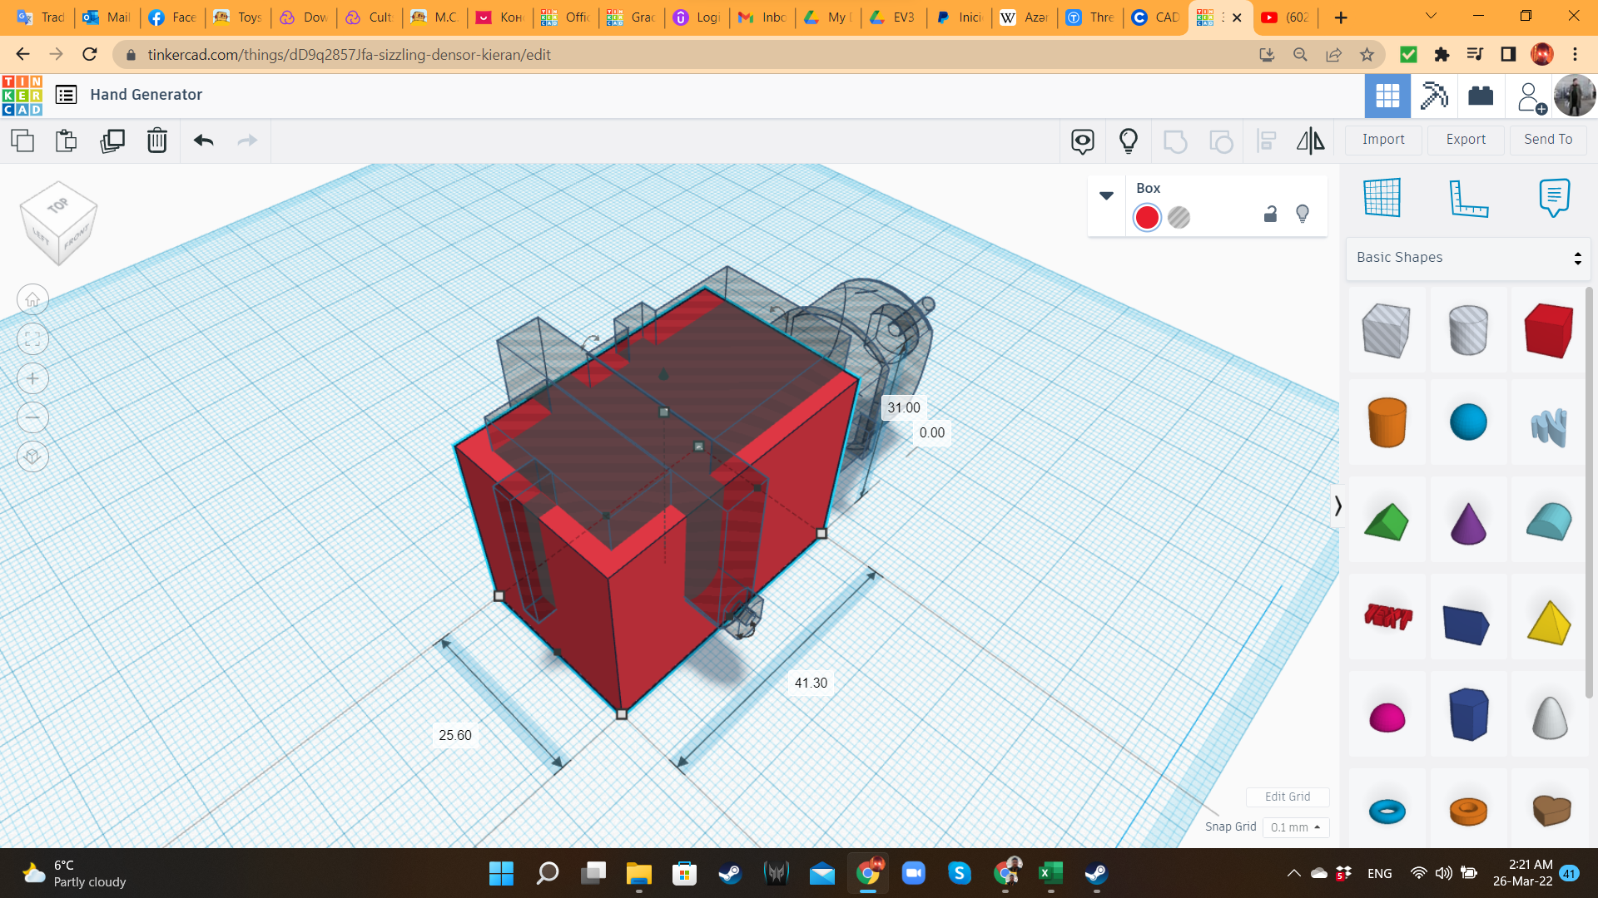Pick the red Solid color swatch

1147,217
